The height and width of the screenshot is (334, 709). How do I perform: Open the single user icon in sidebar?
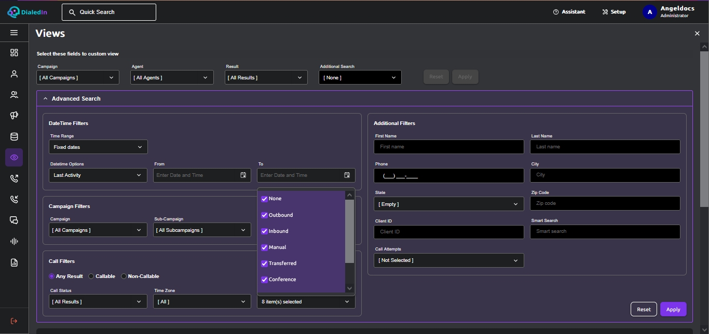14,74
